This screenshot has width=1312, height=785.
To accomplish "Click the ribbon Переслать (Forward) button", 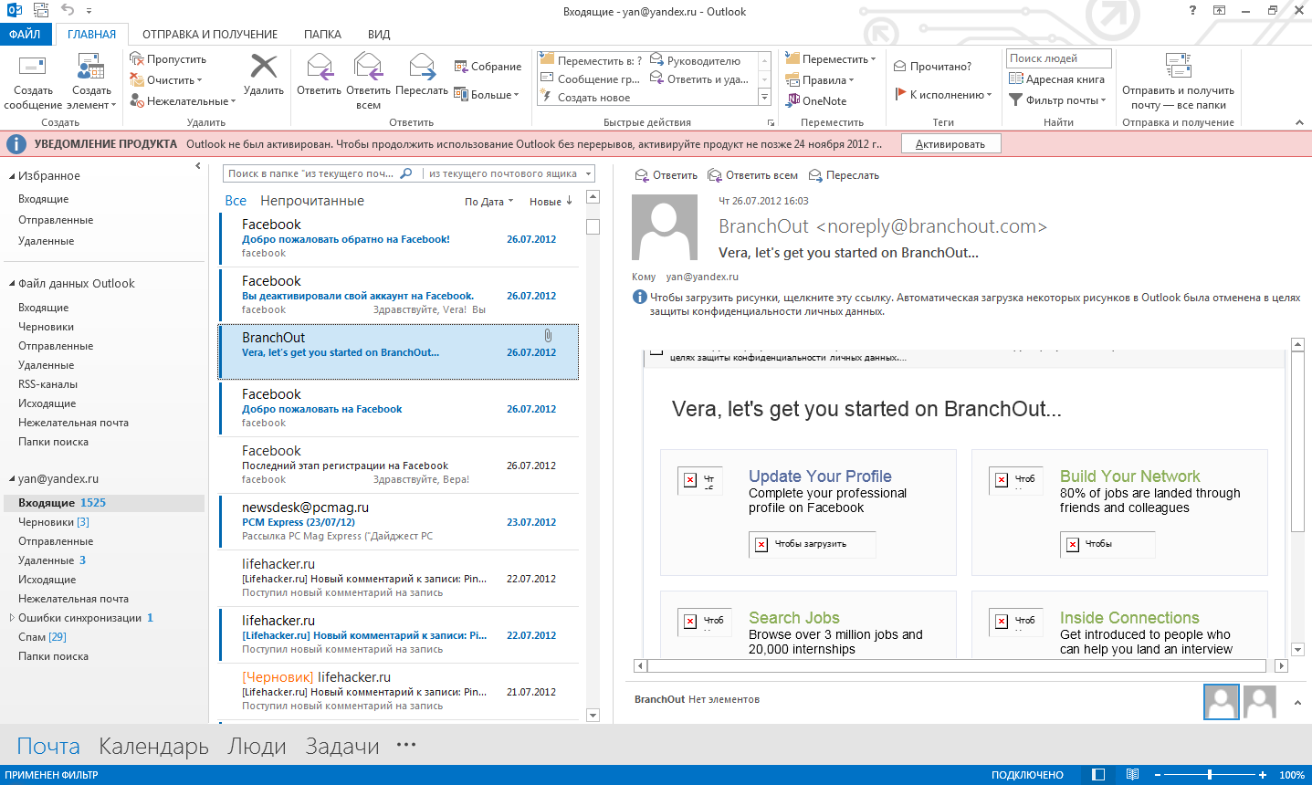I will (x=422, y=75).
